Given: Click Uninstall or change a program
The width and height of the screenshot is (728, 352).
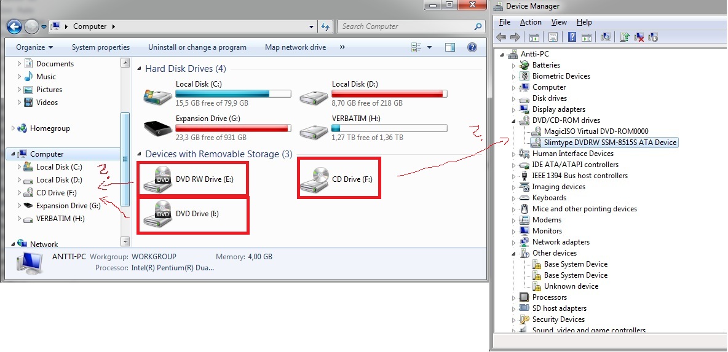Looking at the screenshot, I should coord(197,47).
